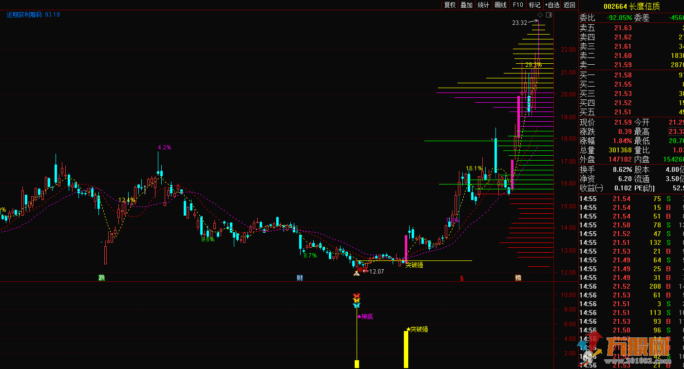Click the large magenta breakout candle near 13.00
684x369 pixels.
coord(406,248)
